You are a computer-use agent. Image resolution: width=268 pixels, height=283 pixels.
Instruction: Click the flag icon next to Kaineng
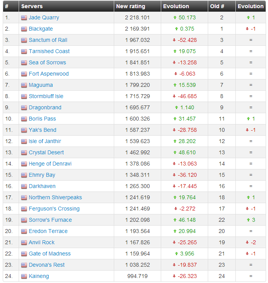tap(24, 276)
